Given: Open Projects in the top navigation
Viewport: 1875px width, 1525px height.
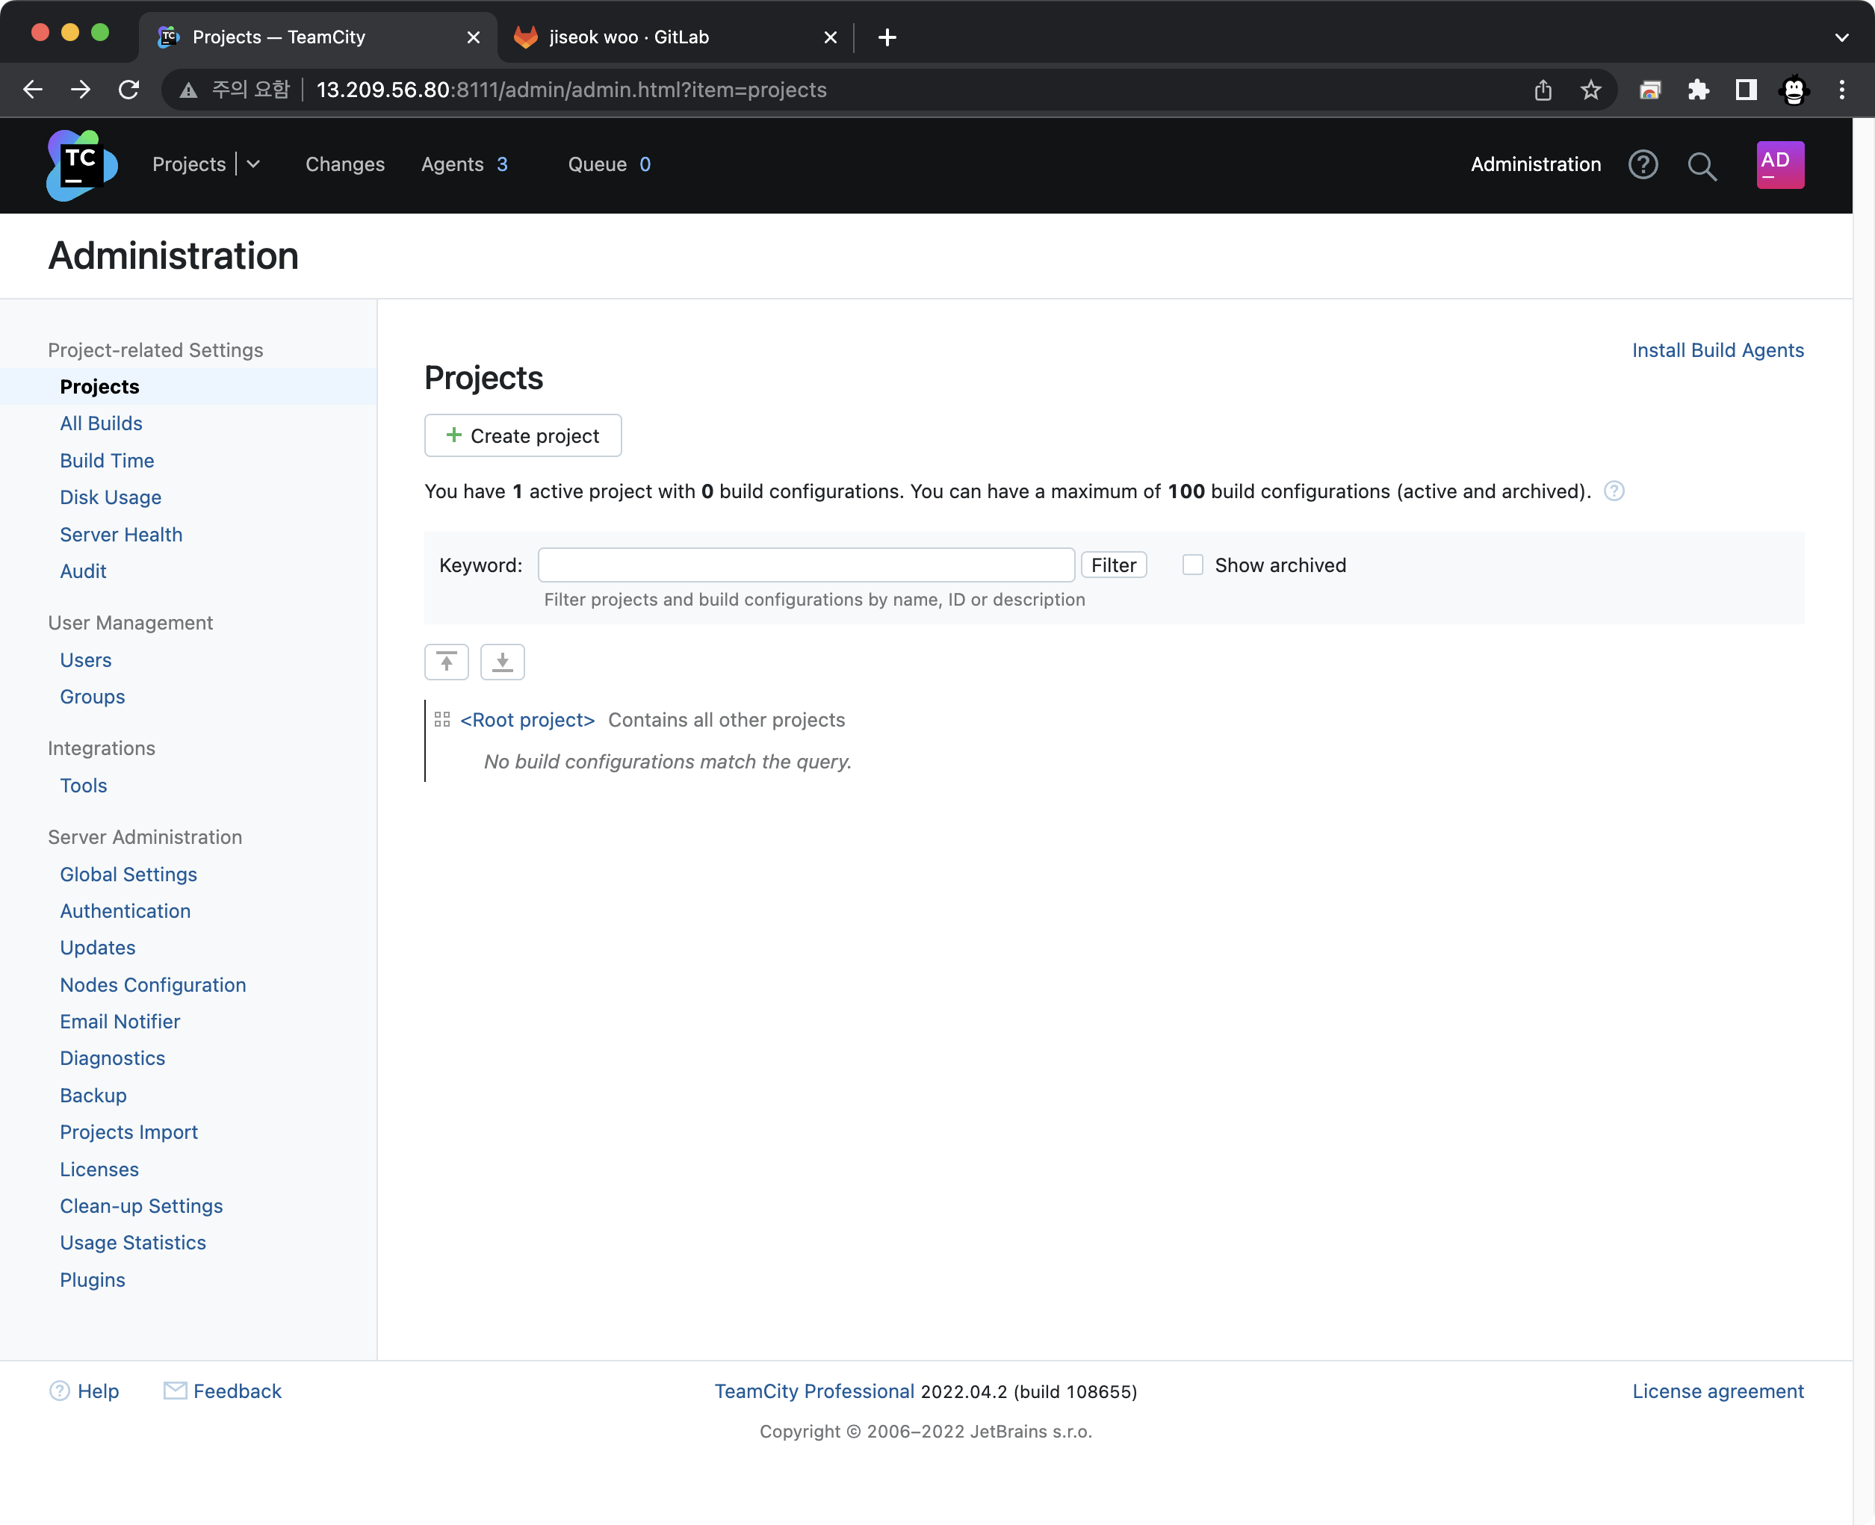Looking at the screenshot, I should (189, 164).
